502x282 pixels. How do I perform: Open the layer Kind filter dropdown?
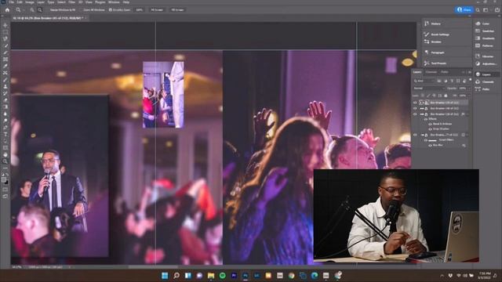424,81
